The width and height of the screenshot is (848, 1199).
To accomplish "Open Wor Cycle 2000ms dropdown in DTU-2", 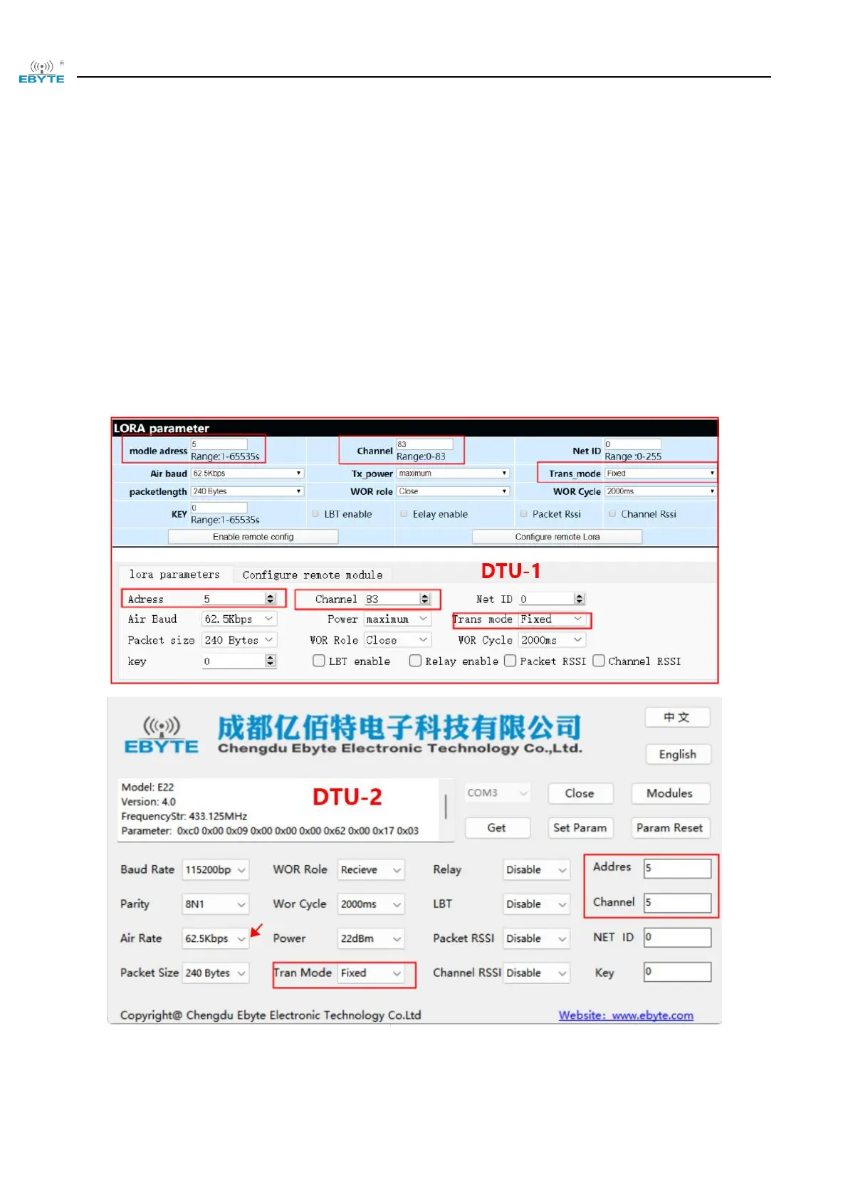I will pos(371,904).
